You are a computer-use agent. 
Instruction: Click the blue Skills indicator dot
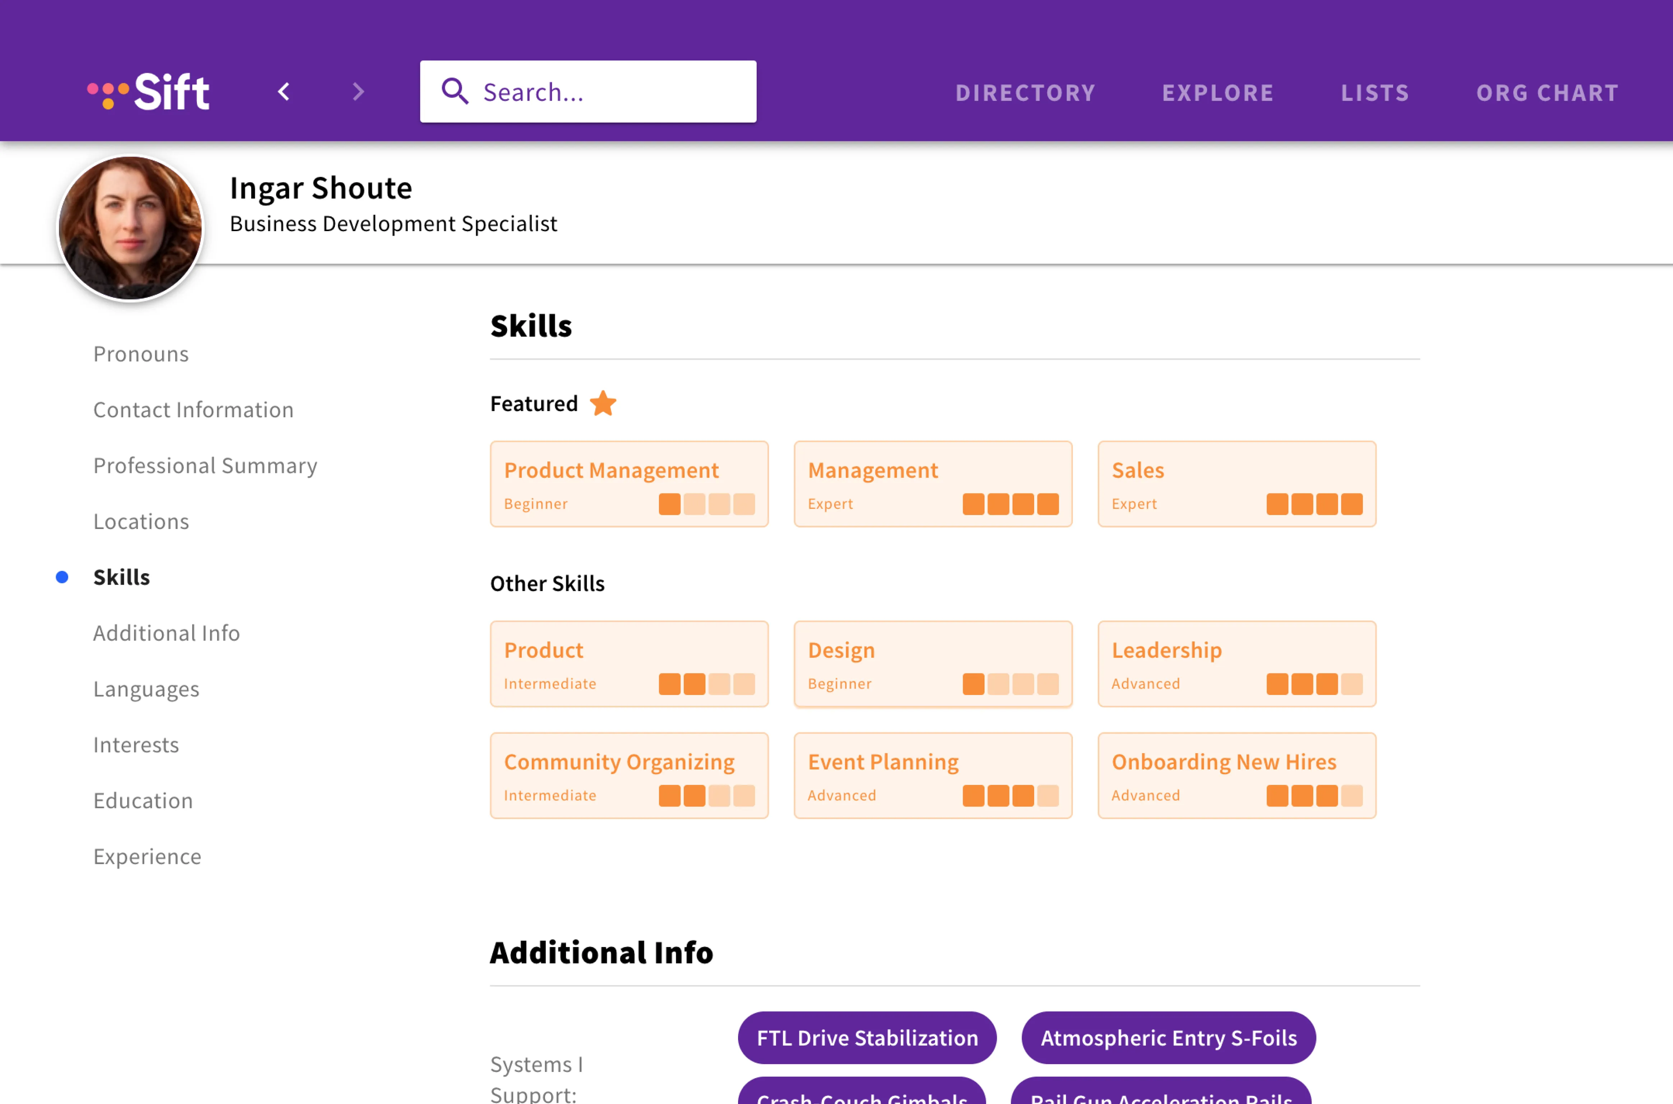coord(62,578)
